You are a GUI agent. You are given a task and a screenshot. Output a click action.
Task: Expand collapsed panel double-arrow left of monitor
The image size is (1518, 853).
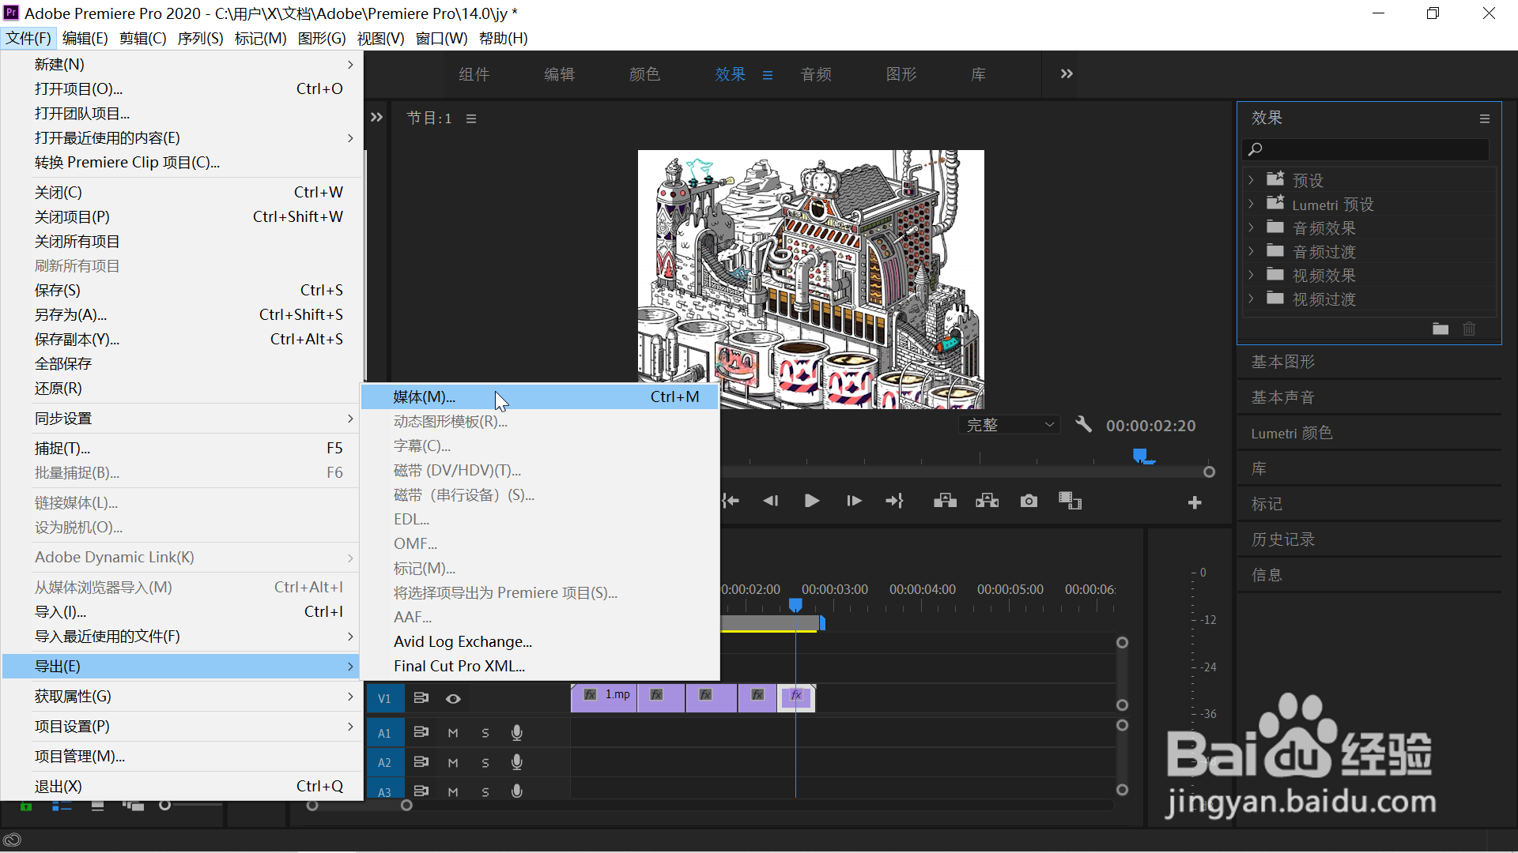[376, 117]
